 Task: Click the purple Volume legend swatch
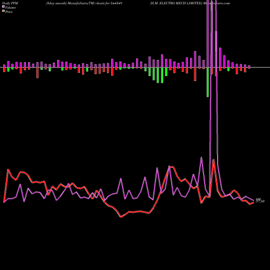(3, 6)
